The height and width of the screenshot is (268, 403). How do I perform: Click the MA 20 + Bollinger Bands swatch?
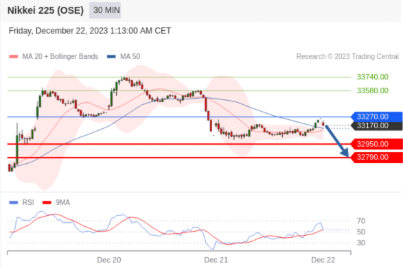click(13, 56)
